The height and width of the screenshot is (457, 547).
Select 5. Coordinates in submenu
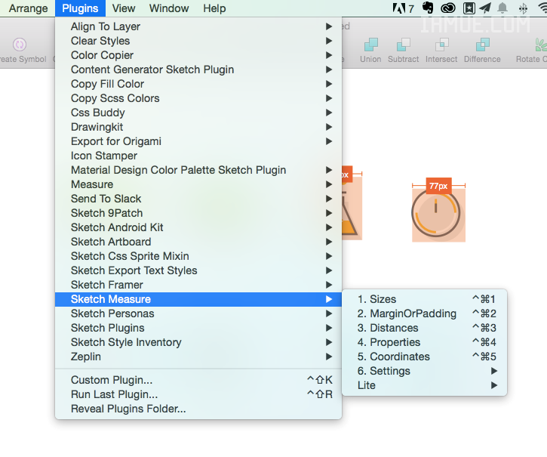(425, 357)
